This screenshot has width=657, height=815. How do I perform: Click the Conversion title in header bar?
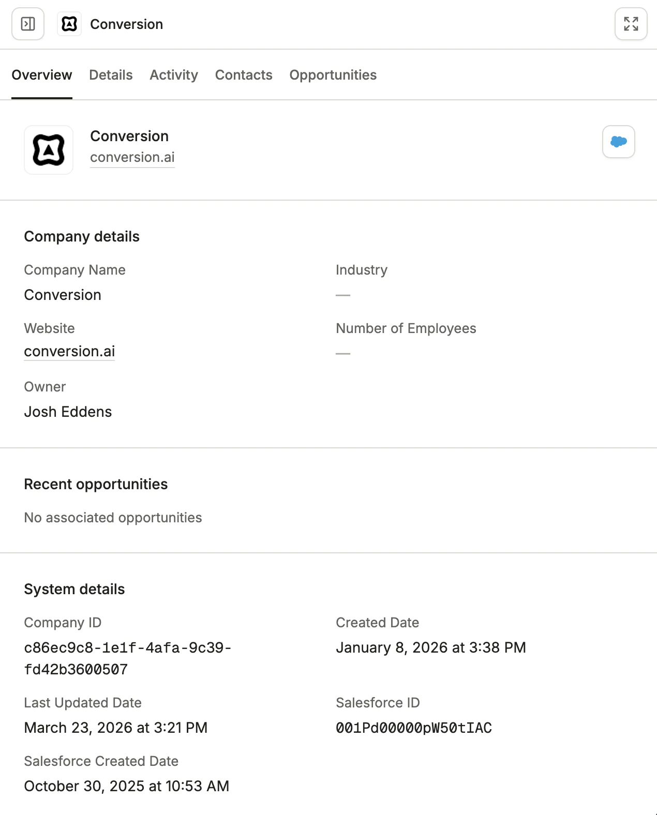(127, 24)
